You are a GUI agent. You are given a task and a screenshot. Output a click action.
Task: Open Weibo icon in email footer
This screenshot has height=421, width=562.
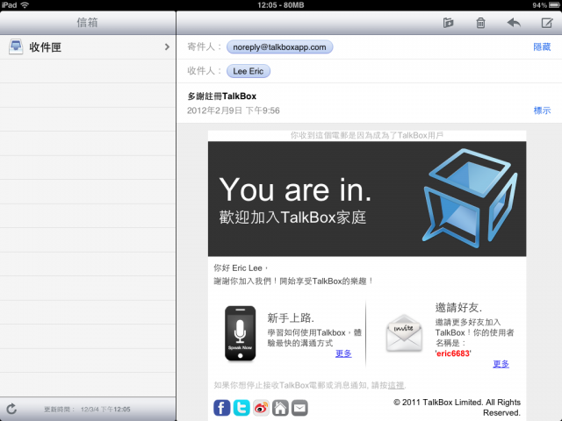[x=261, y=408]
